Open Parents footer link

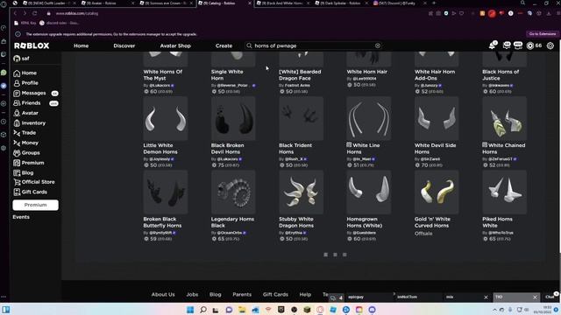pos(242,294)
